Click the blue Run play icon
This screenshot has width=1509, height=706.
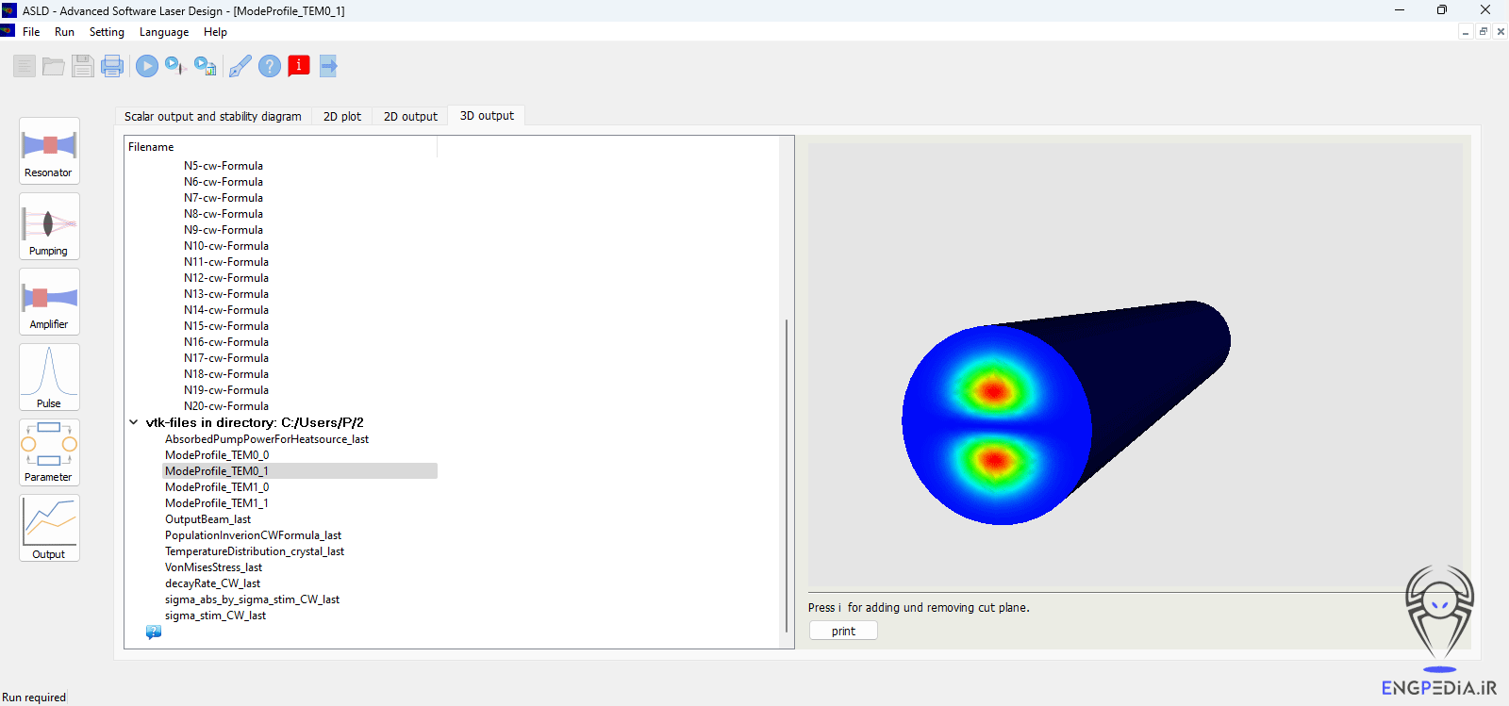pyautogui.click(x=147, y=66)
